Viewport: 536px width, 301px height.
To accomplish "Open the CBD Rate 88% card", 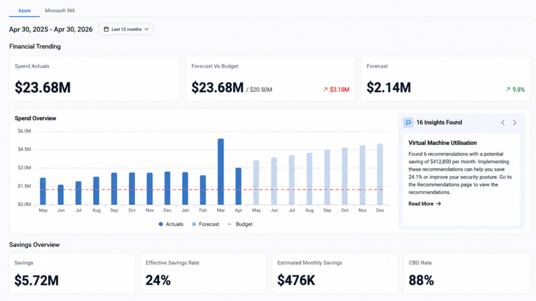I will [x=467, y=273].
